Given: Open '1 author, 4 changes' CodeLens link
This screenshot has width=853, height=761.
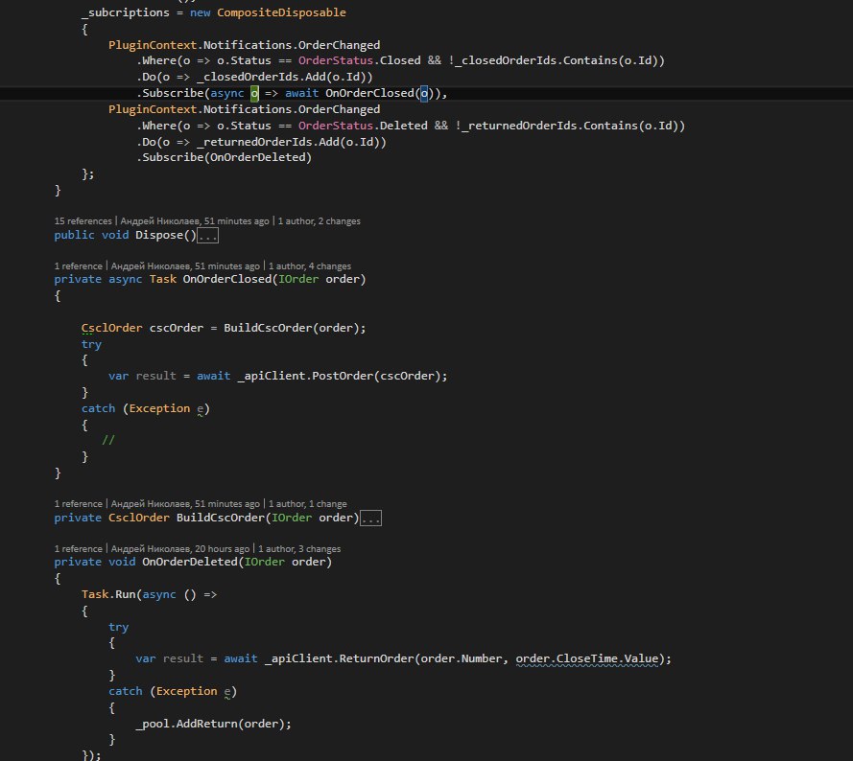Looking at the screenshot, I should click(x=310, y=266).
